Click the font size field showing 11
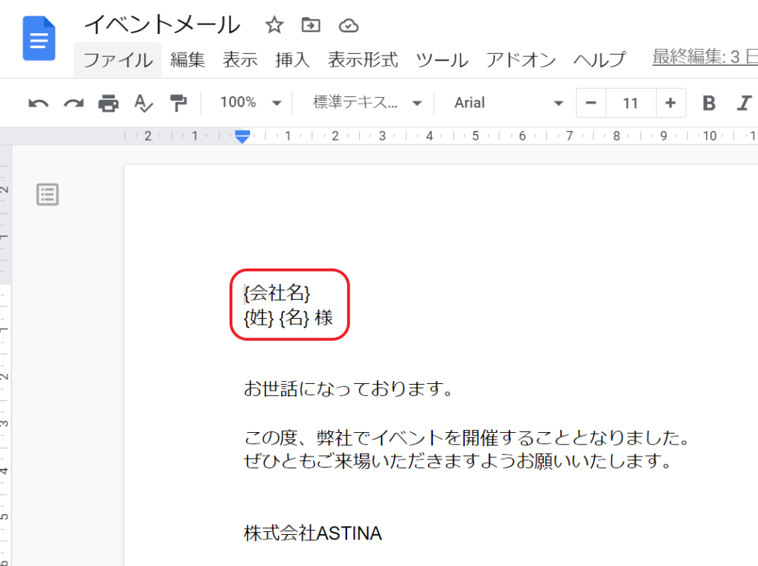Viewport: 758px width, 566px height. coord(631,103)
